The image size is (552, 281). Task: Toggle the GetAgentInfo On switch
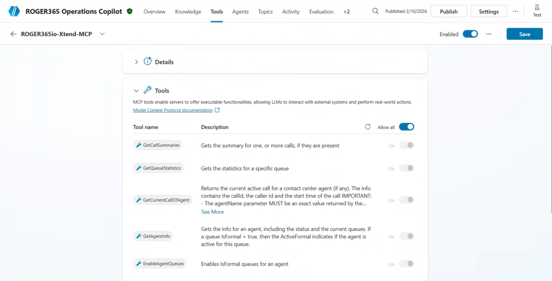(x=406, y=236)
